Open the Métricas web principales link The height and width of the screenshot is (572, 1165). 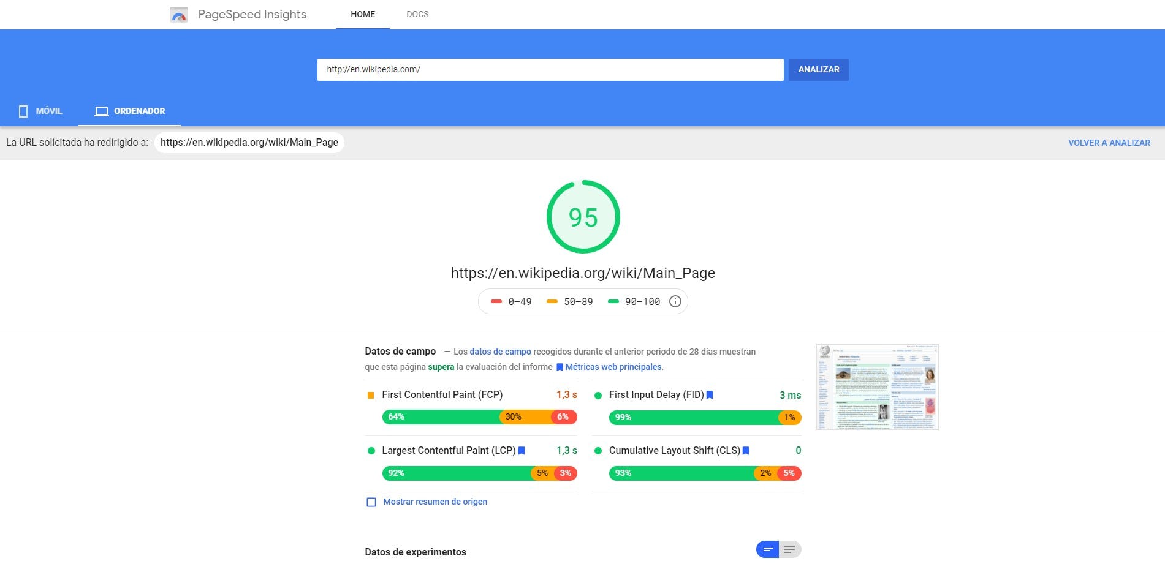614,367
